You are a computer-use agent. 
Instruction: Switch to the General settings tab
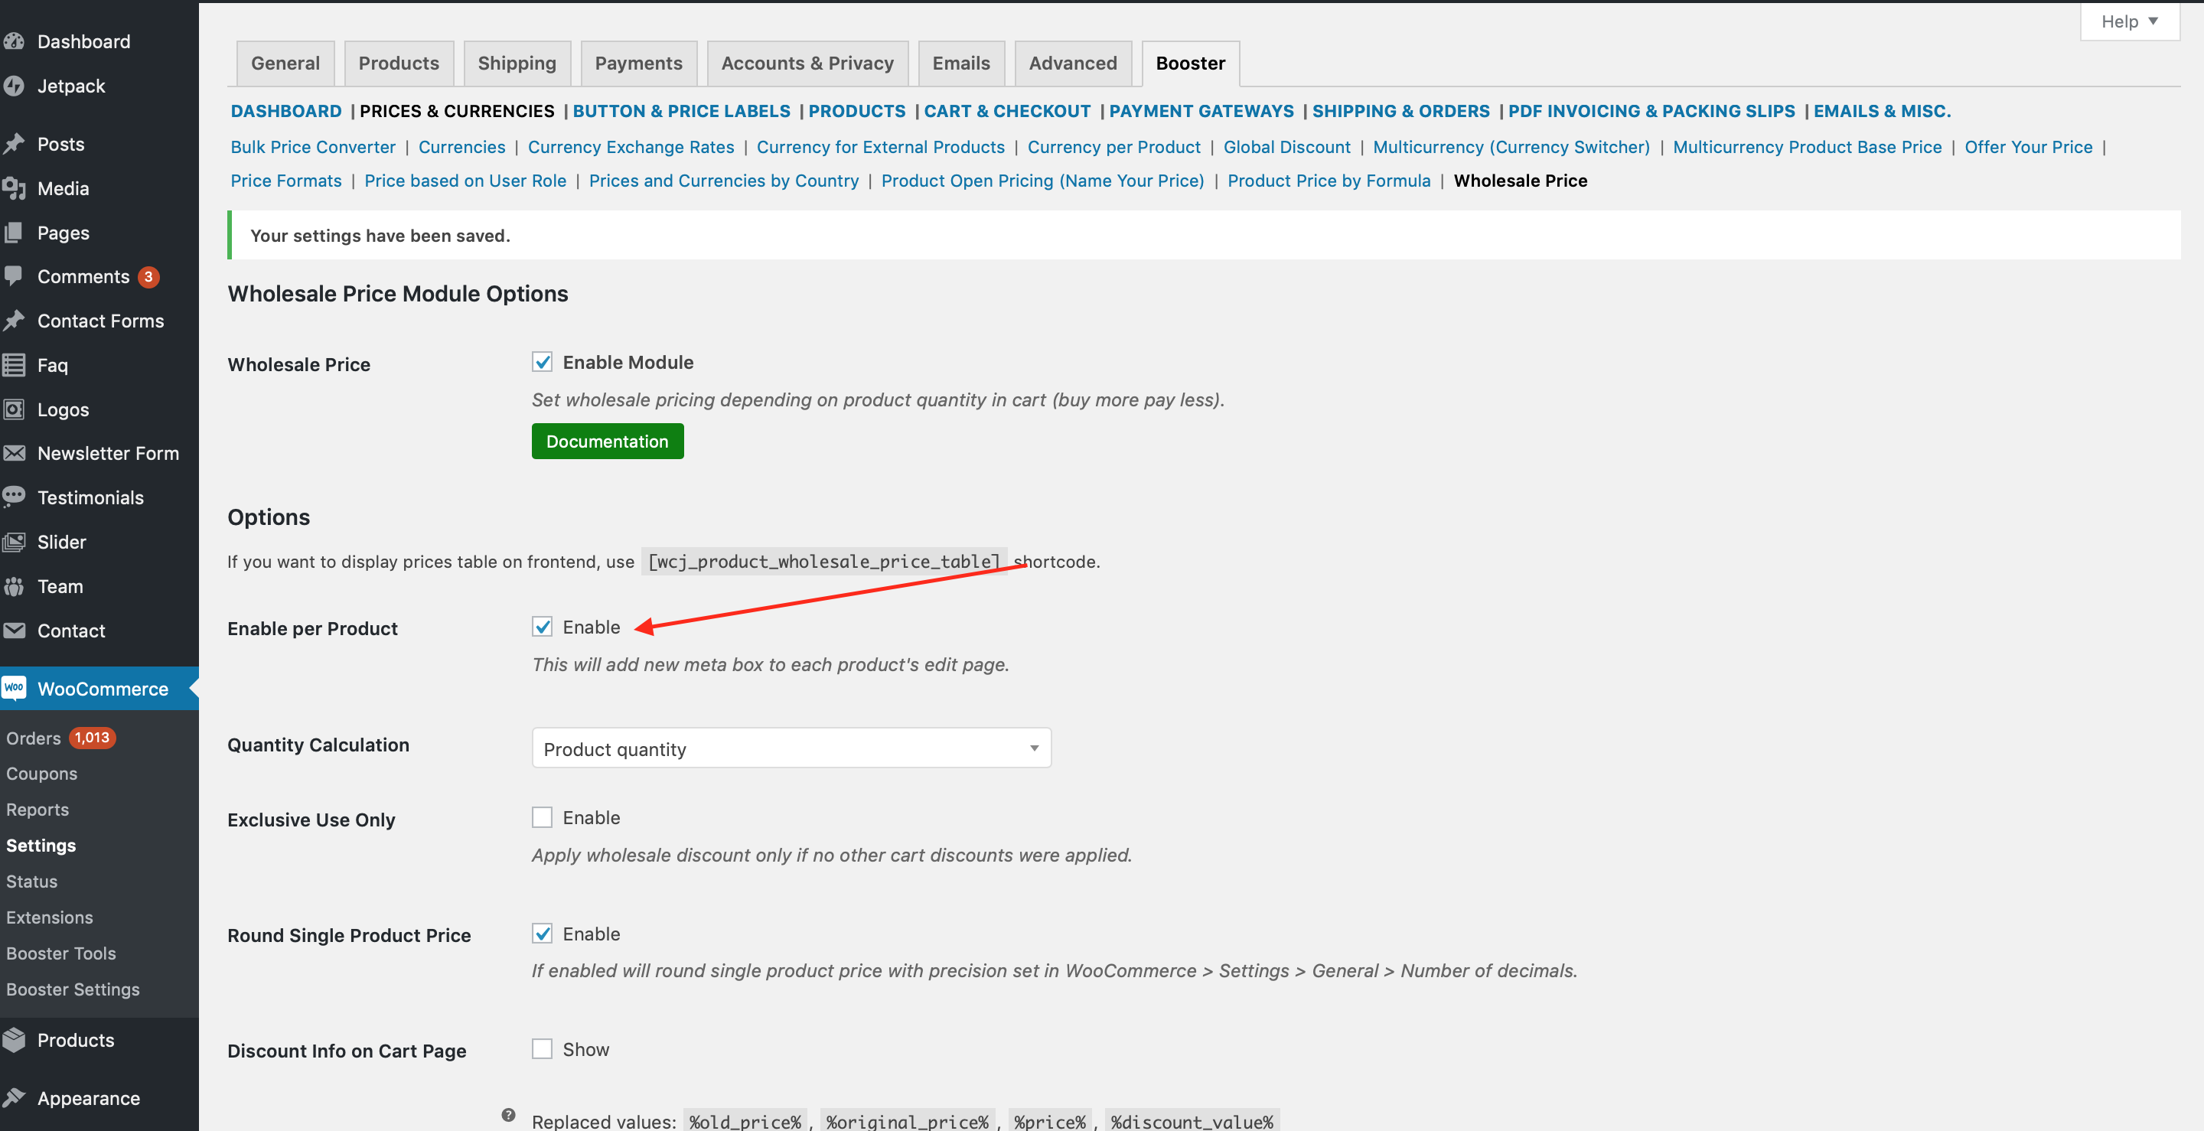(285, 64)
